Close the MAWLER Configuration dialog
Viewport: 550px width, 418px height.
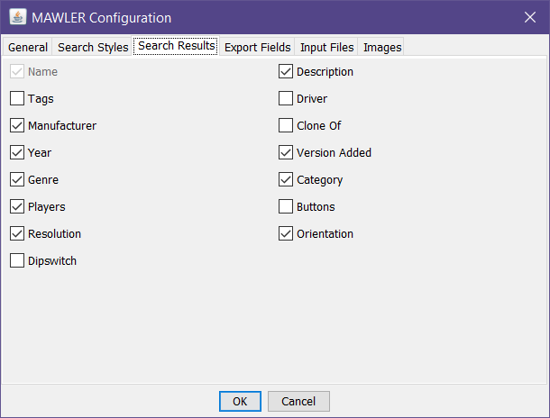529,17
